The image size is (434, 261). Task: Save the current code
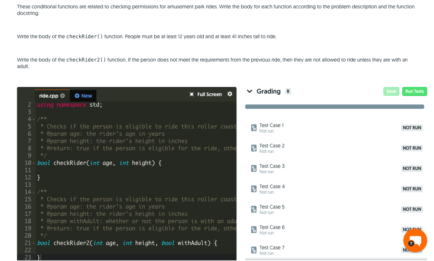(x=391, y=91)
